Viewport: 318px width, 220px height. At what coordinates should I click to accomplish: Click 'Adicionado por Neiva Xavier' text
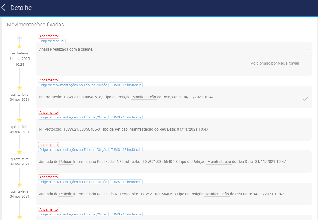pos(275,63)
